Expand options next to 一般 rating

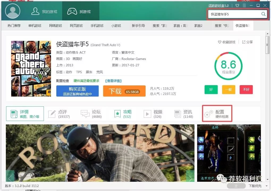[x=228, y=90]
